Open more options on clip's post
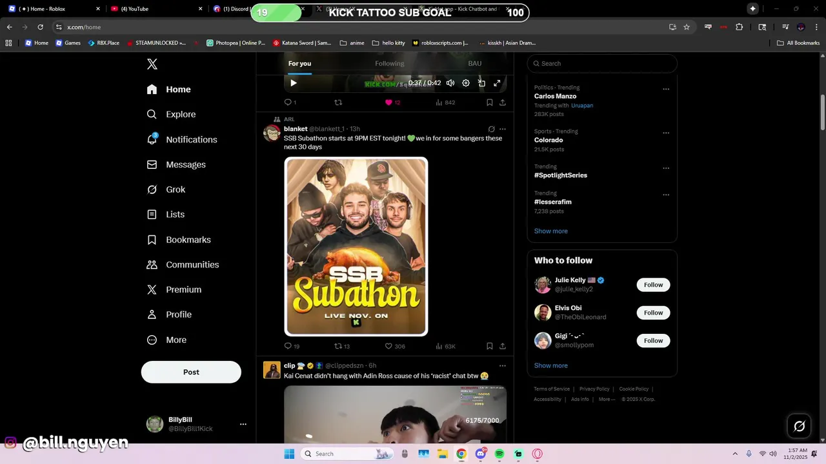The width and height of the screenshot is (826, 464). 503,365
